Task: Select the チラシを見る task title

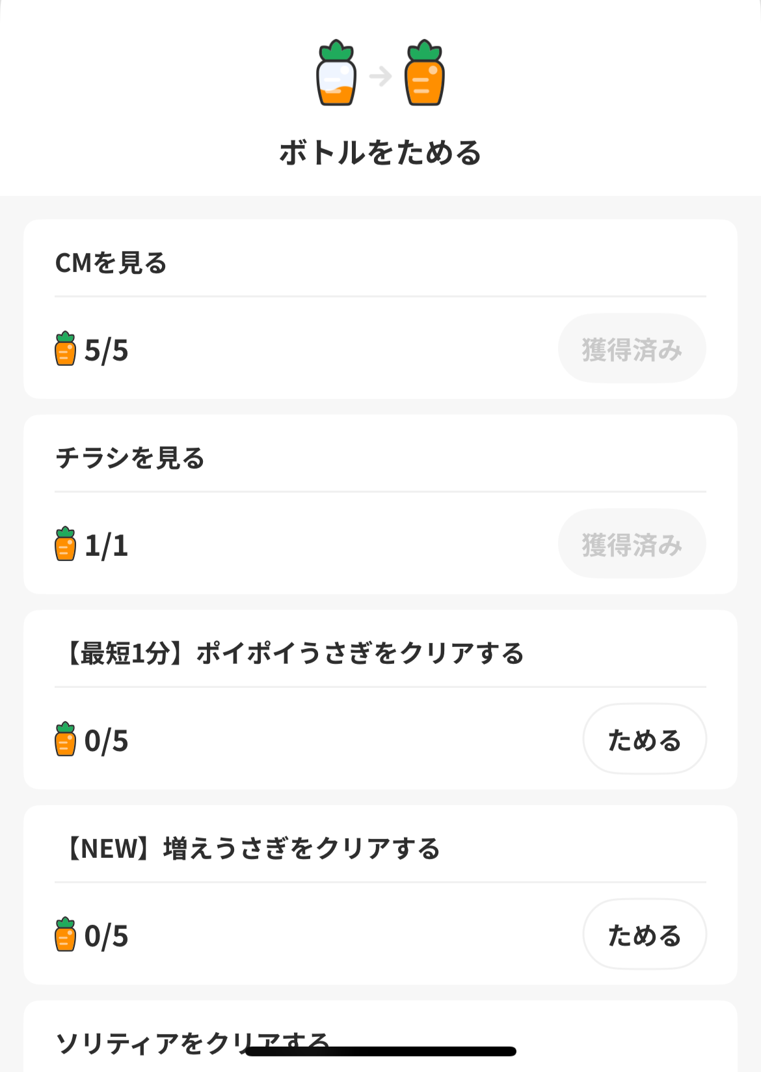Action: coord(130,458)
